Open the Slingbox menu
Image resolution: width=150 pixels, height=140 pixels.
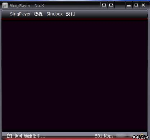pyautogui.click(x=54, y=14)
